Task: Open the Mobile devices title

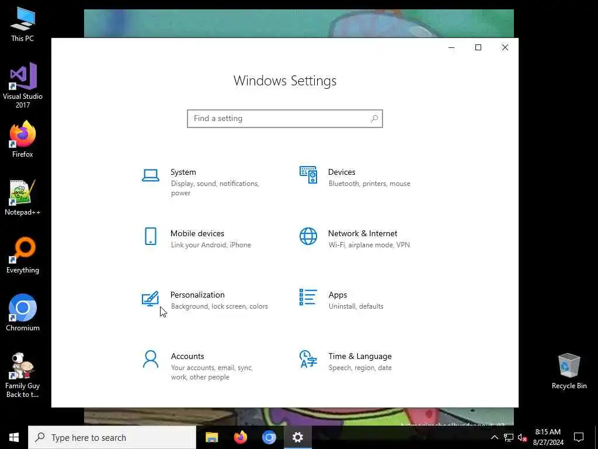Action: (197, 233)
